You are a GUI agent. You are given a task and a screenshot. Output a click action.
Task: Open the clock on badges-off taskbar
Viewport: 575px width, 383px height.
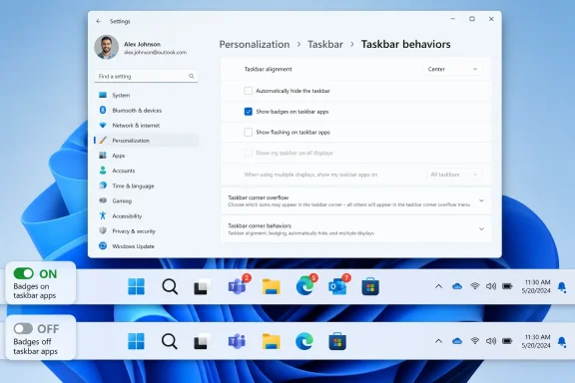[x=536, y=341]
